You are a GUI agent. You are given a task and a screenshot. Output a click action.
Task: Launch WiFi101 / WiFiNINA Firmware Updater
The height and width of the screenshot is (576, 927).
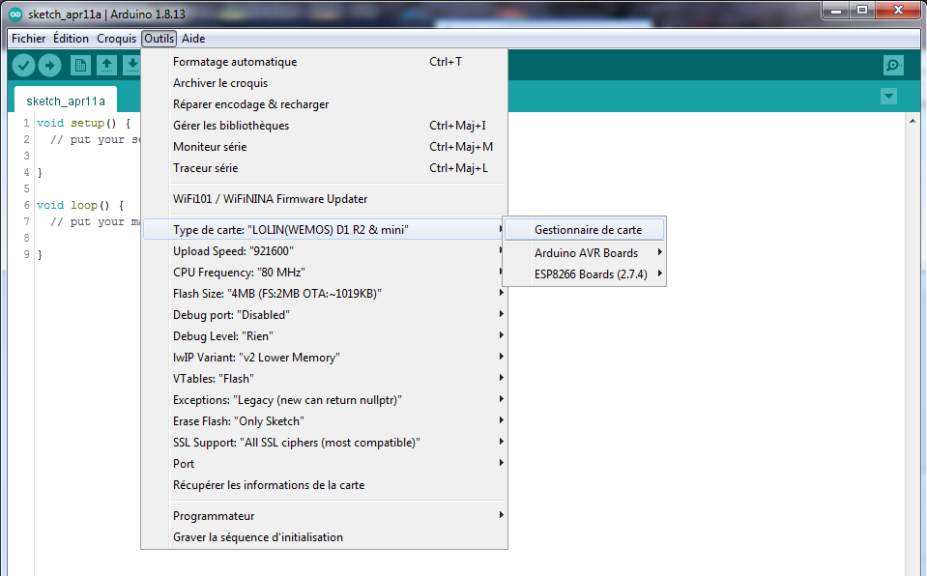pyautogui.click(x=324, y=199)
